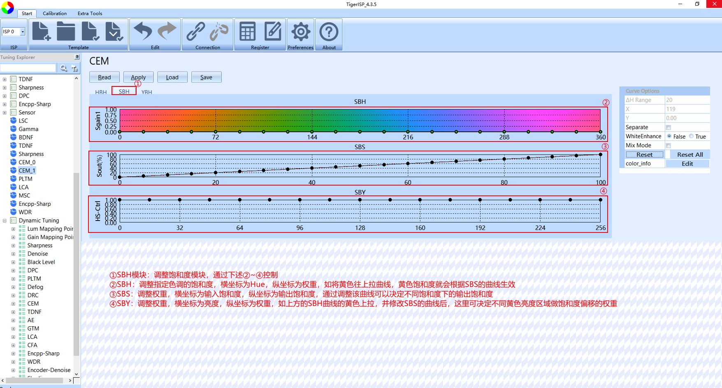This screenshot has height=388, width=722.
Task: Enable the Separate checkbox
Action: [x=668, y=128]
